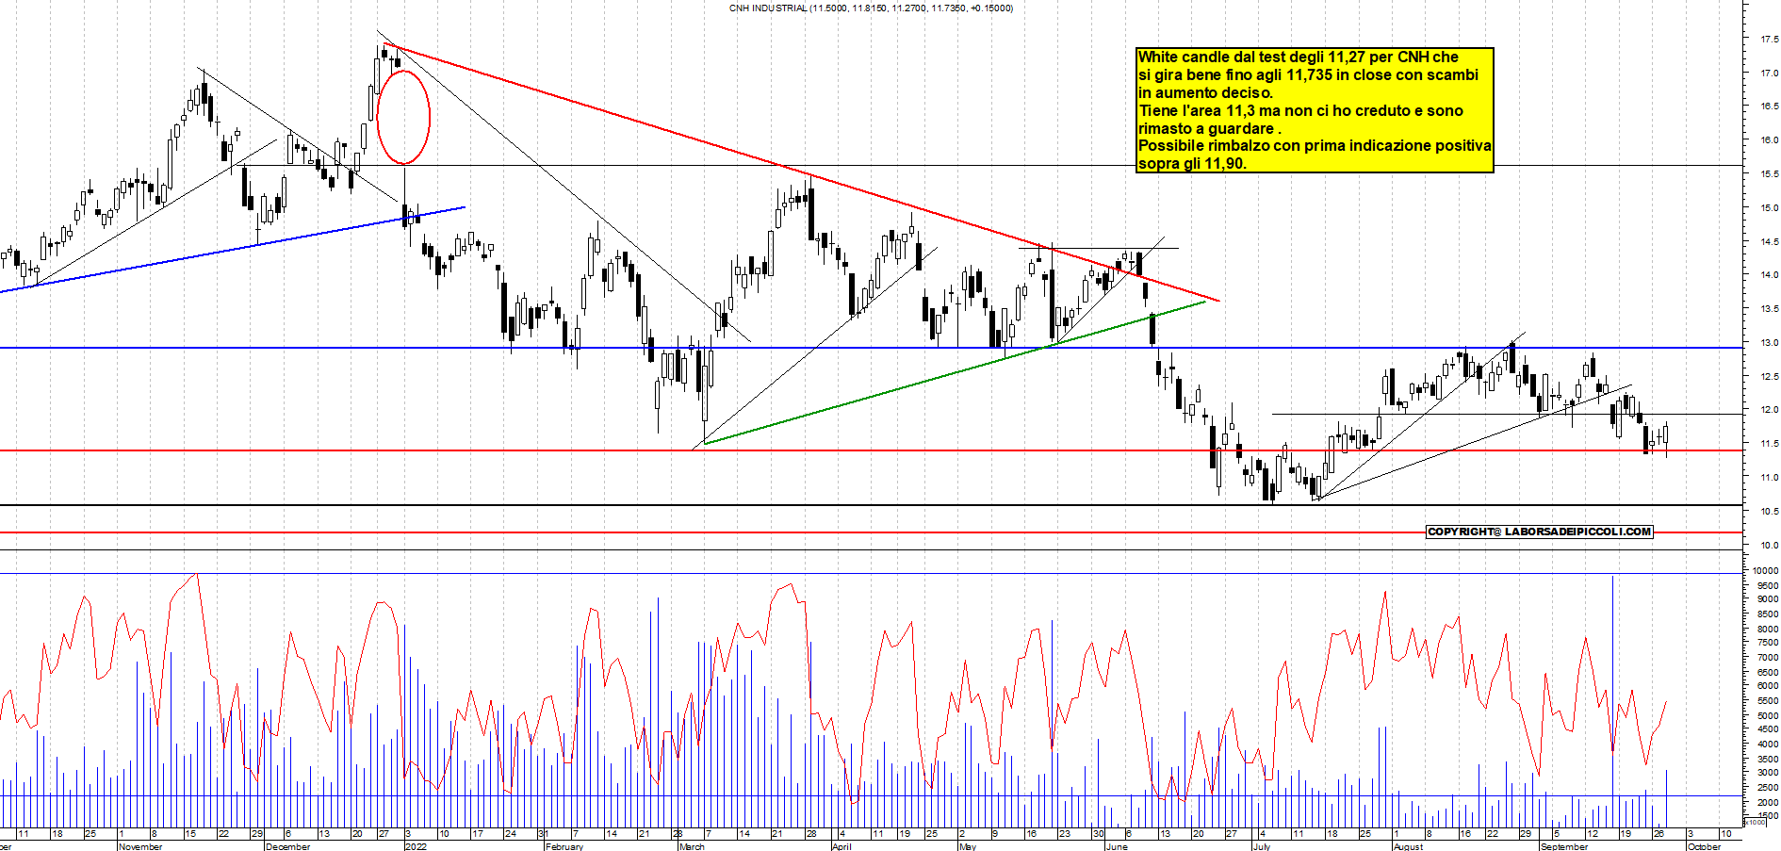The height and width of the screenshot is (851, 1781).
Task: Click the 15.5 price axis label
Action: pyautogui.click(x=1769, y=174)
